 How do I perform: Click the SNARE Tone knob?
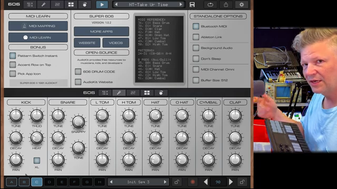click(x=78, y=148)
